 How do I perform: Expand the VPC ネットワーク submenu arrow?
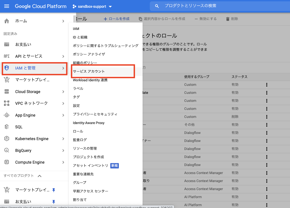[x=63, y=103]
